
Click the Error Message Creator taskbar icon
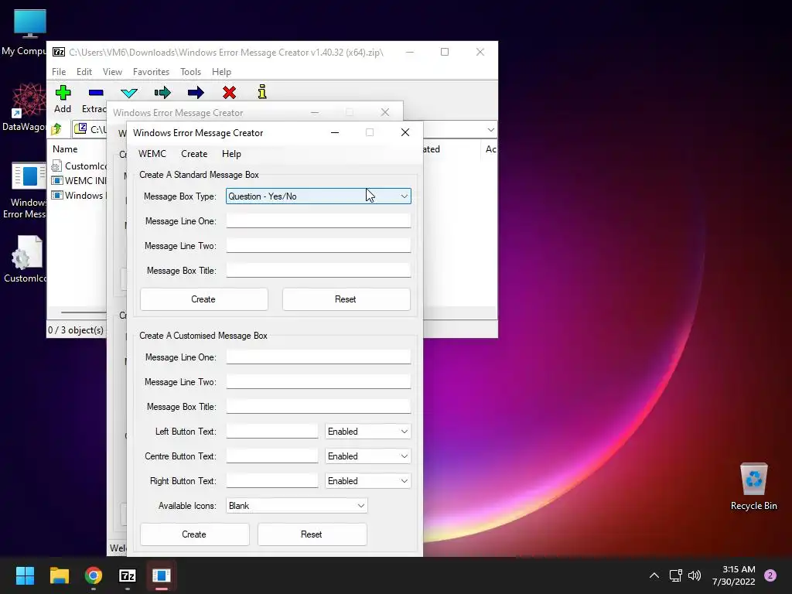click(x=162, y=575)
